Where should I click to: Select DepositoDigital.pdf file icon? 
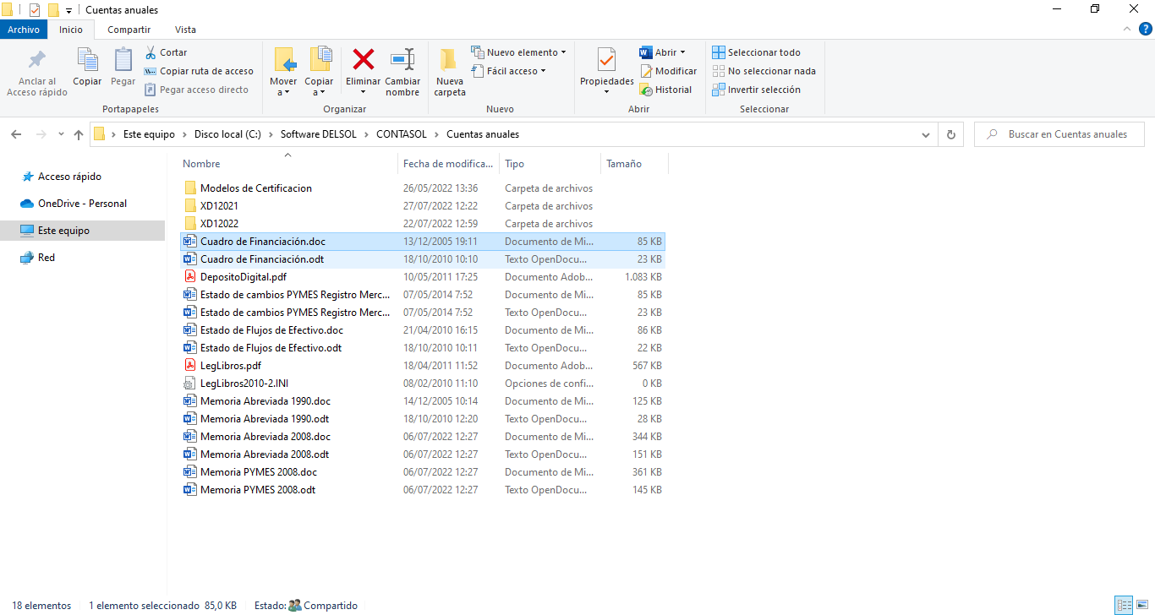(190, 277)
